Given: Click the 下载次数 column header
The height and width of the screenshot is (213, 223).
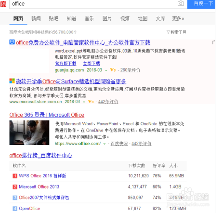Looking at the screenshot, I should (137, 166).
